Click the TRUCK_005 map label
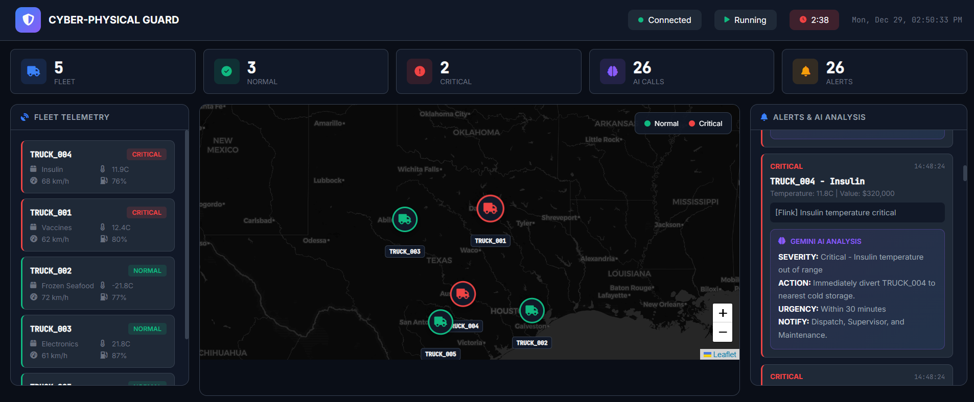 tap(440, 354)
